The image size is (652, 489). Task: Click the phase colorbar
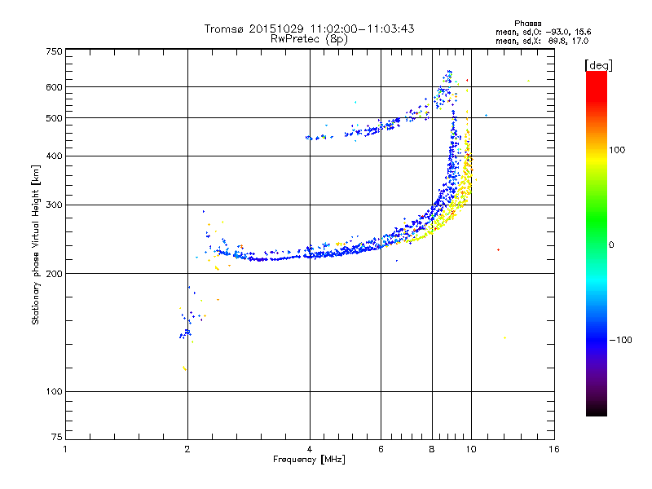[597, 244]
